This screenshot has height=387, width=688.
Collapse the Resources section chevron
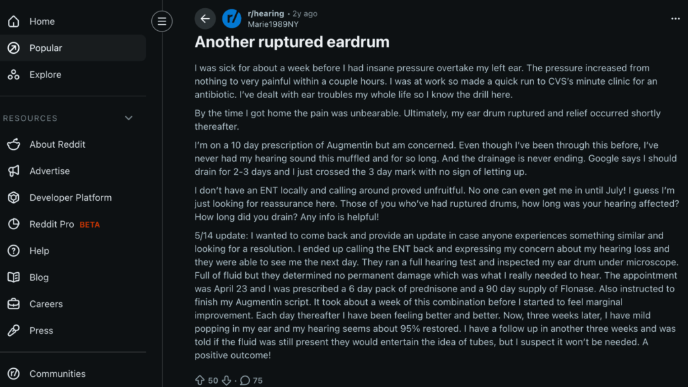pyautogui.click(x=129, y=118)
